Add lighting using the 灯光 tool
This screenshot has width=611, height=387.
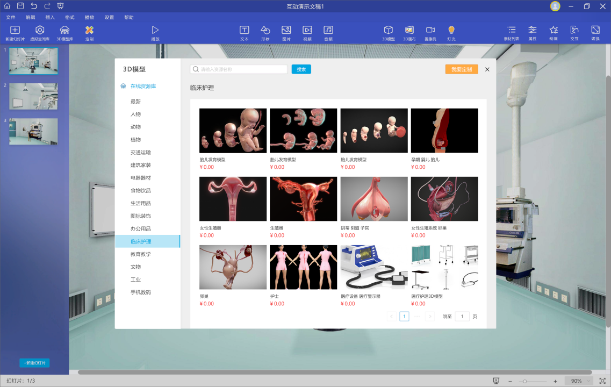click(x=451, y=33)
